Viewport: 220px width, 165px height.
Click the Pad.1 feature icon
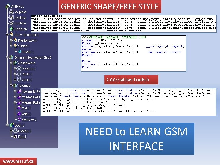coord(16,136)
